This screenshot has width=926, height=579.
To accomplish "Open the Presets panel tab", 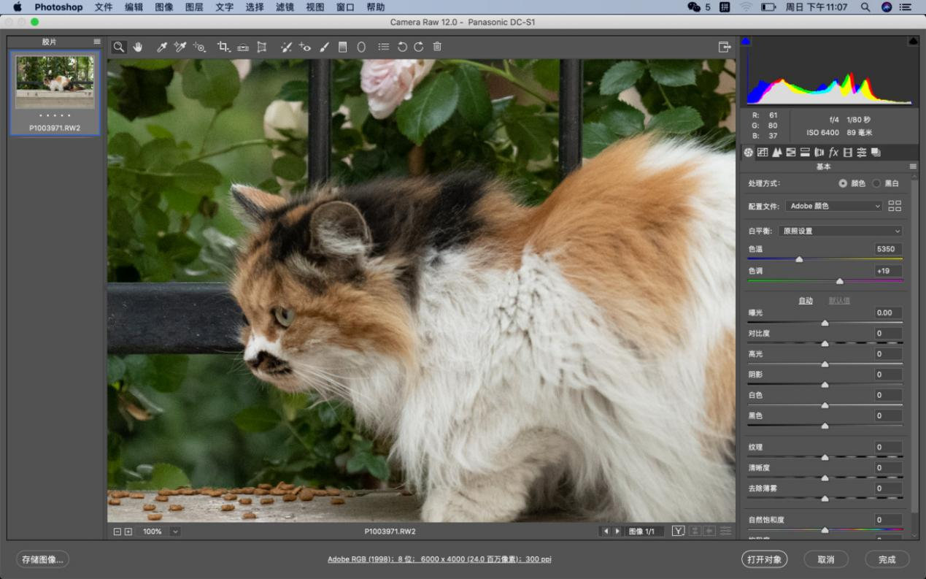I will point(862,153).
